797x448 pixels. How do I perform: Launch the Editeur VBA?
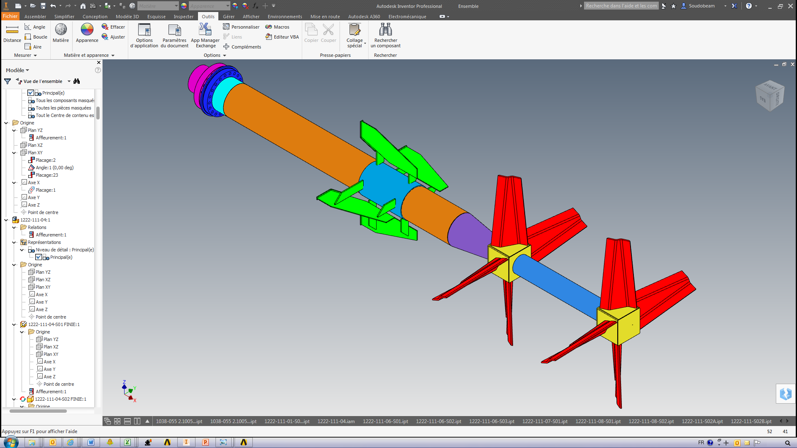click(x=282, y=37)
